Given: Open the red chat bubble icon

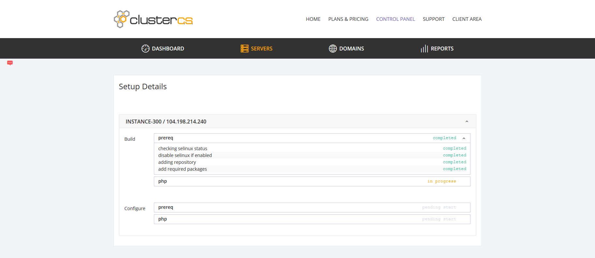Looking at the screenshot, I should (x=10, y=63).
